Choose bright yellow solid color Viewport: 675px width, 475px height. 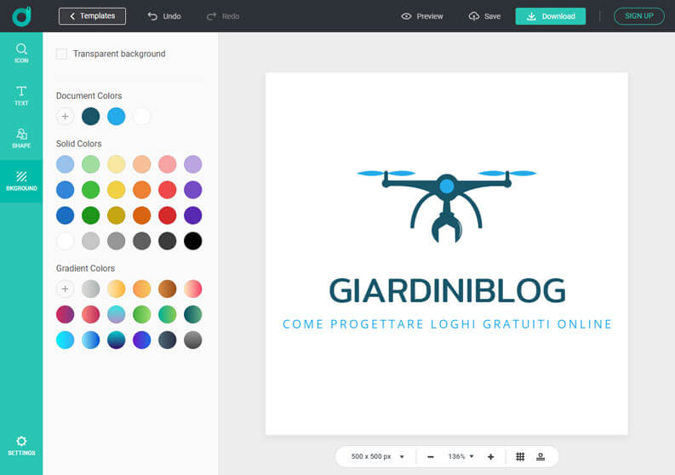click(x=117, y=190)
